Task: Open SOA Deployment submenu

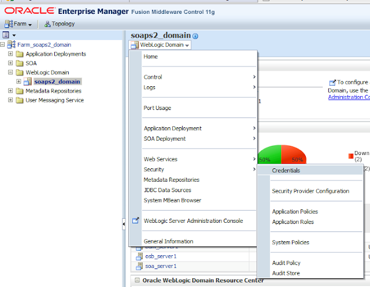Action: click(x=199, y=139)
